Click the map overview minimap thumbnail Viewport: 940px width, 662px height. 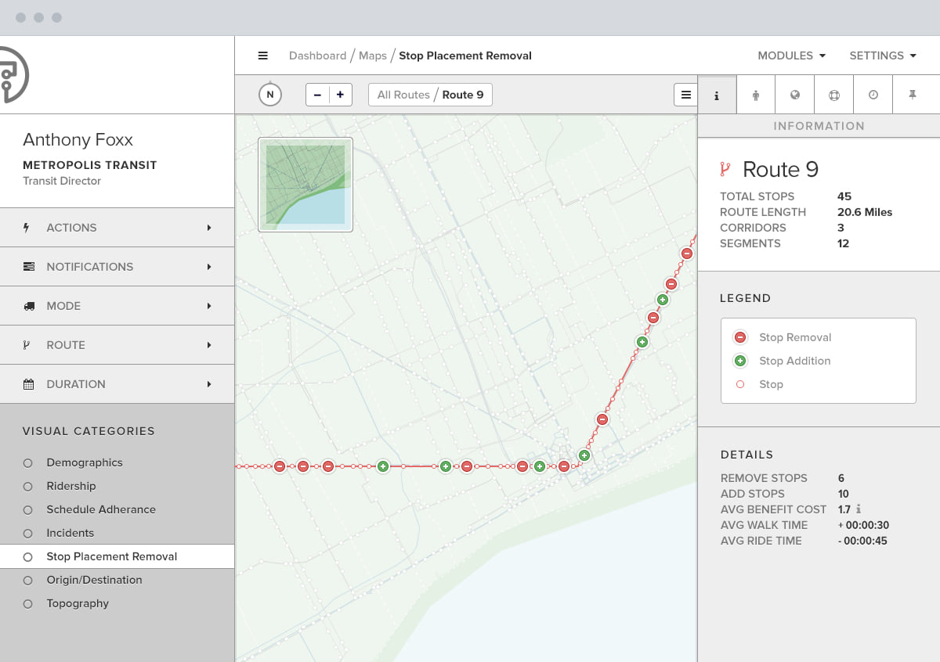[x=305, y=185]
